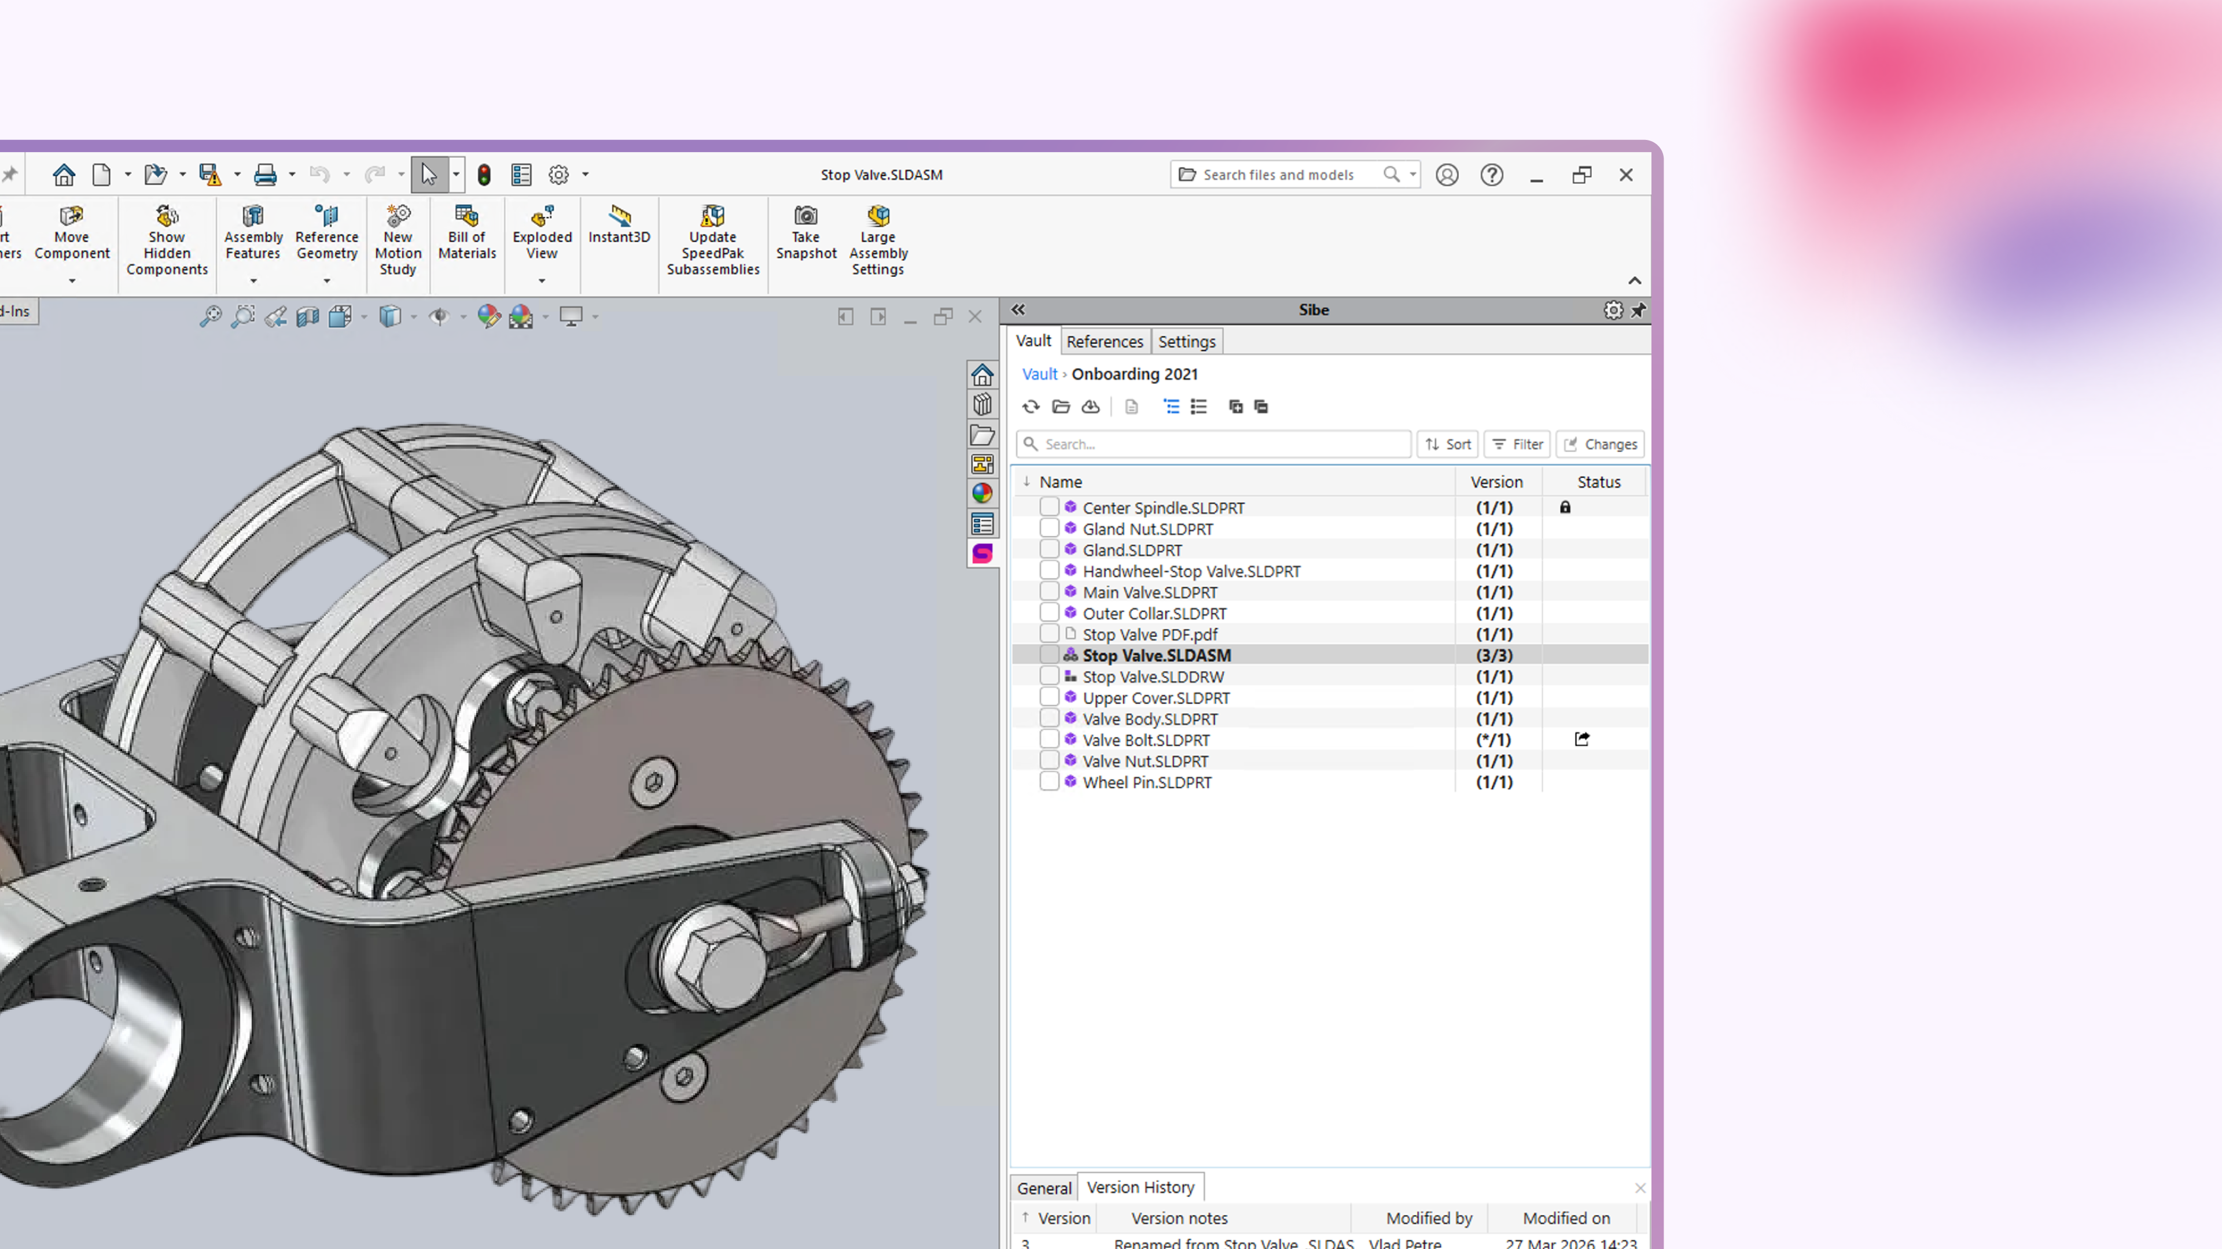Open the SOLIDWORKS Resources home tab in task pane
This screenshot has width=2222, height=1249.
983,375
